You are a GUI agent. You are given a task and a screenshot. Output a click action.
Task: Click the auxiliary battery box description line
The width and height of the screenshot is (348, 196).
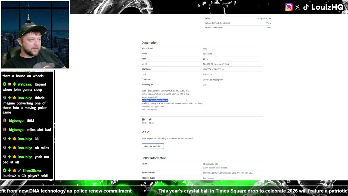click(x=172, y=103)
